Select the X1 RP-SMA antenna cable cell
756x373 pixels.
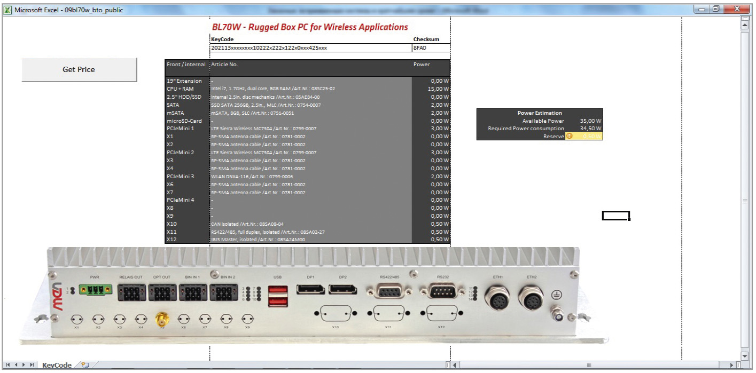[310, 137]
